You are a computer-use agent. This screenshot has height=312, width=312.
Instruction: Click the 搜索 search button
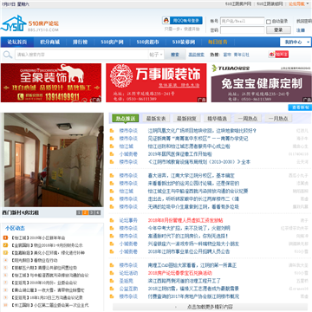coord(175,55)
